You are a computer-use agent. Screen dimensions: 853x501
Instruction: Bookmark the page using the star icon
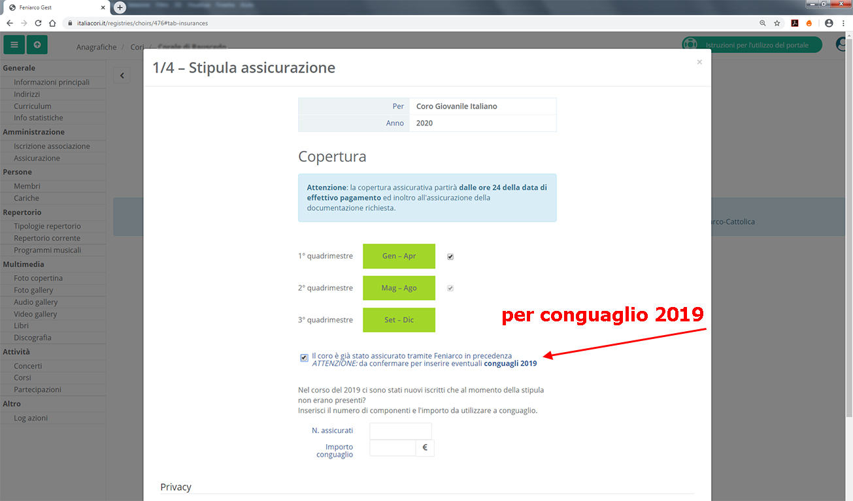(x=777, y=22)
